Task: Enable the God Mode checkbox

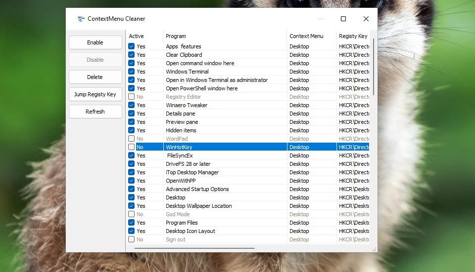Action: [132, 214]
